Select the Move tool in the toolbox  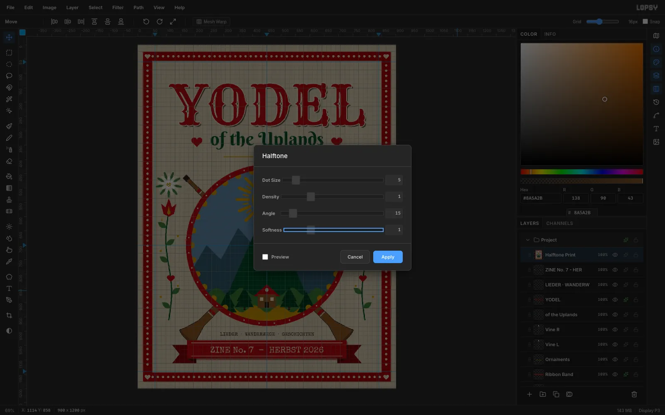click(9, 37)
